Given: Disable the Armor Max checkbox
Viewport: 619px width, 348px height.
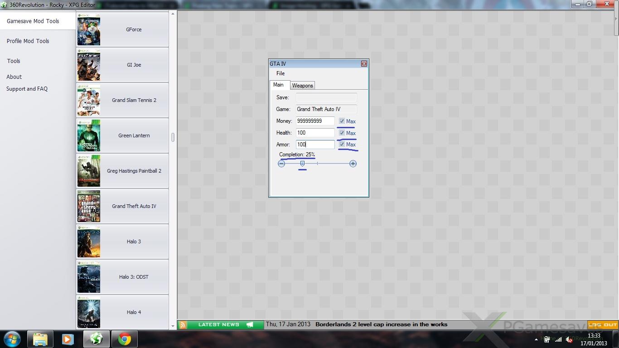Looking at the screenshot, I should pyautogui.click(x=342, y=144).
